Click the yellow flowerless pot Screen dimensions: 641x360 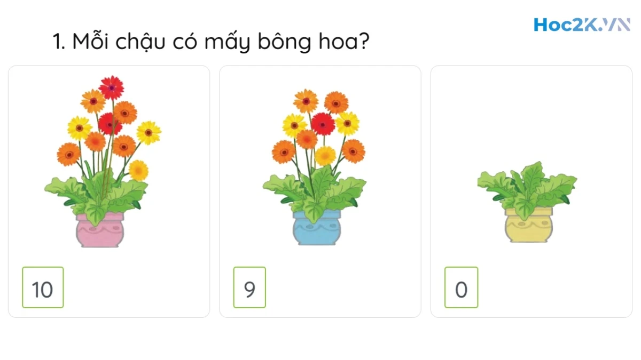point(529,226)
